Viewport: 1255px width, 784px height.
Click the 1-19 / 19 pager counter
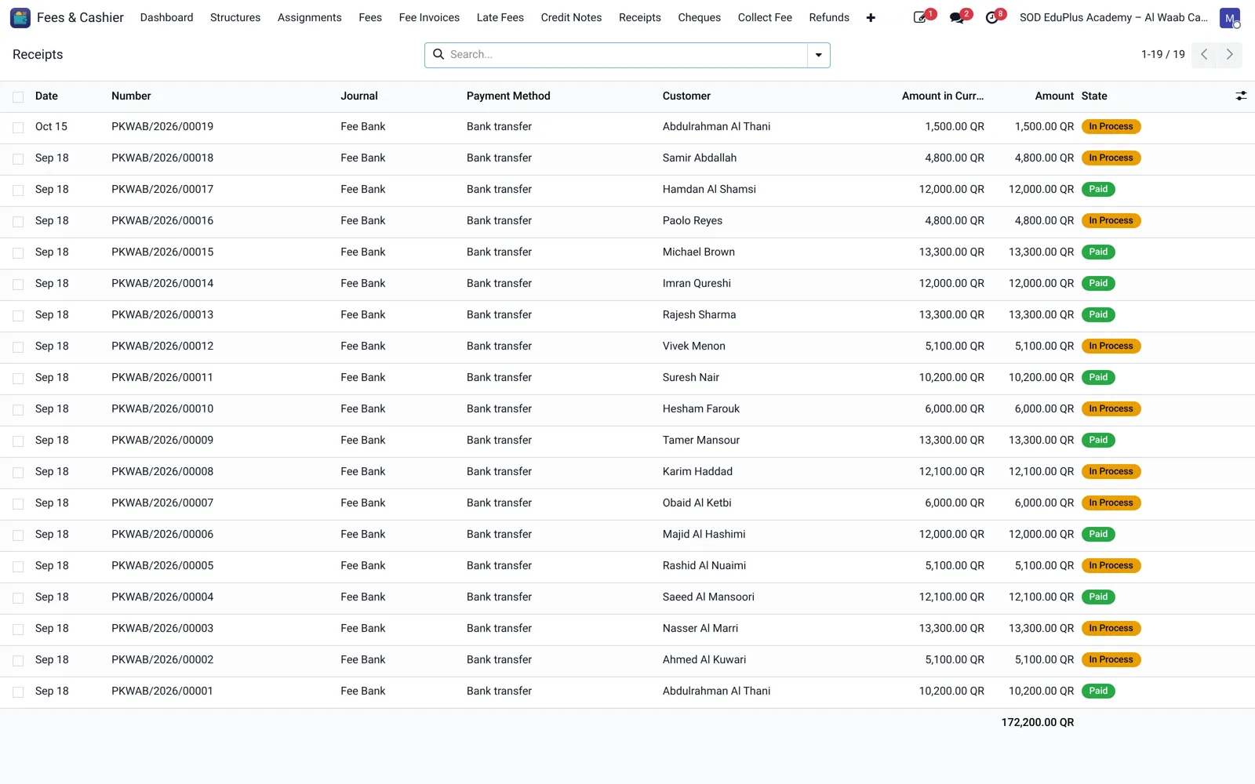click(x=1162, y=54)
